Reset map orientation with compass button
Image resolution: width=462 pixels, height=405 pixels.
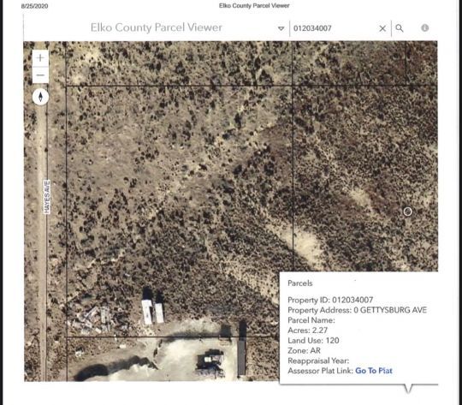coord(40,97)
